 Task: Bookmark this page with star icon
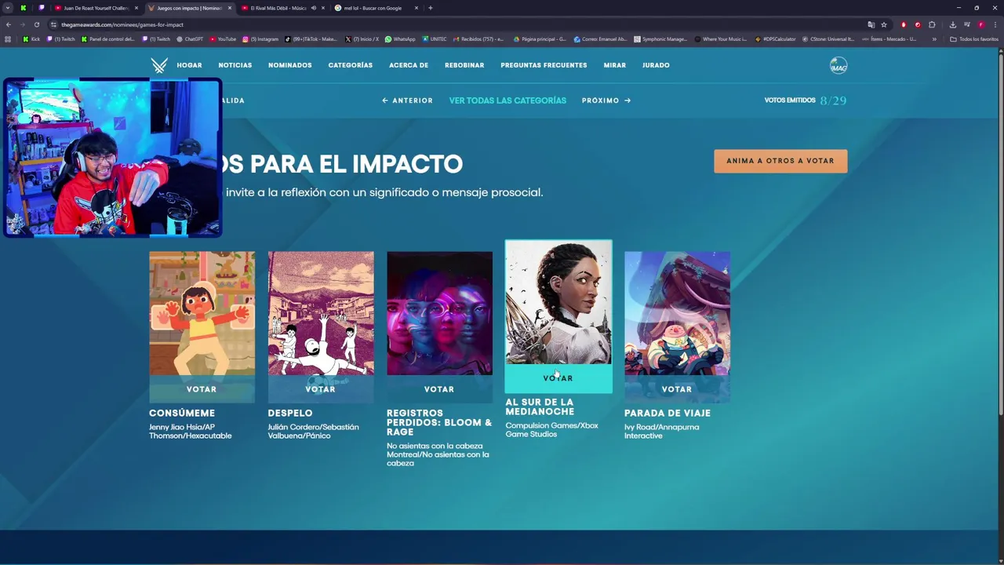(884, 24)
